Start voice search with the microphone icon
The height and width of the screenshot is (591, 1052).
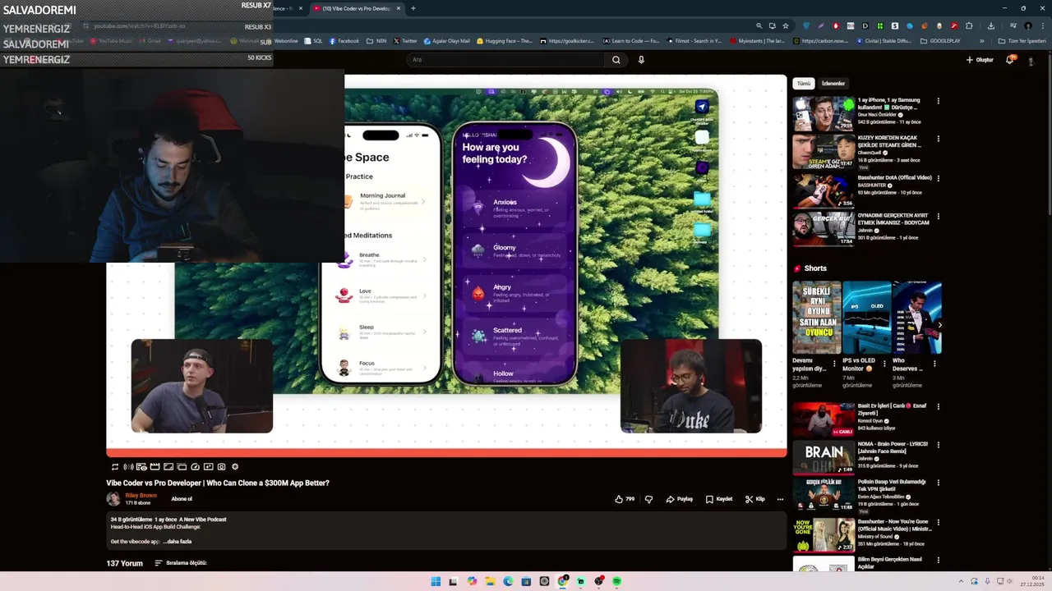[641, 59]
